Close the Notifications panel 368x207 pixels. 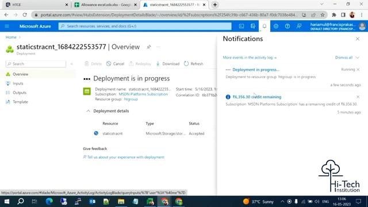(x=358, y=39)
